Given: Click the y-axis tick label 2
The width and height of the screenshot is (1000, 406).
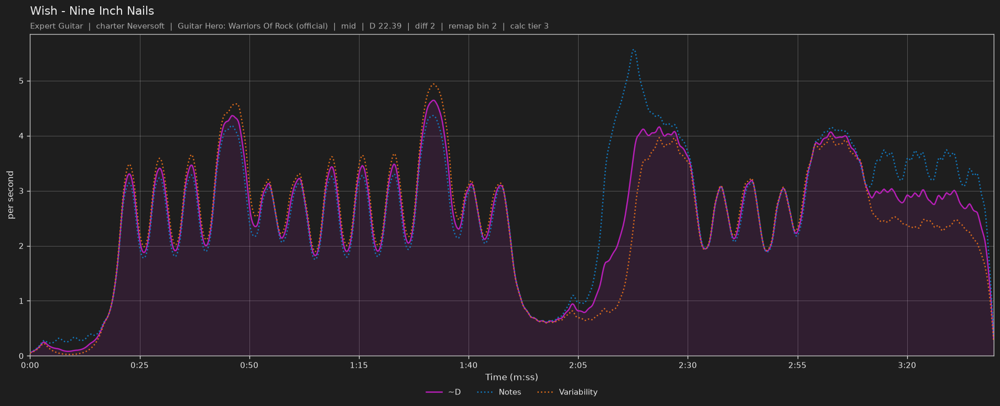Looking at the screenshot, I should pyautogui.click(x=22, y=247).
